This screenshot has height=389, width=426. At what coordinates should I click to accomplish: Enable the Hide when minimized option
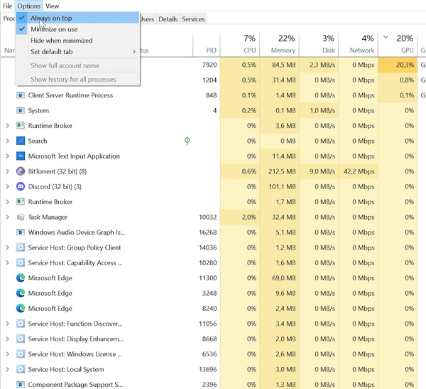pos(61,41)
